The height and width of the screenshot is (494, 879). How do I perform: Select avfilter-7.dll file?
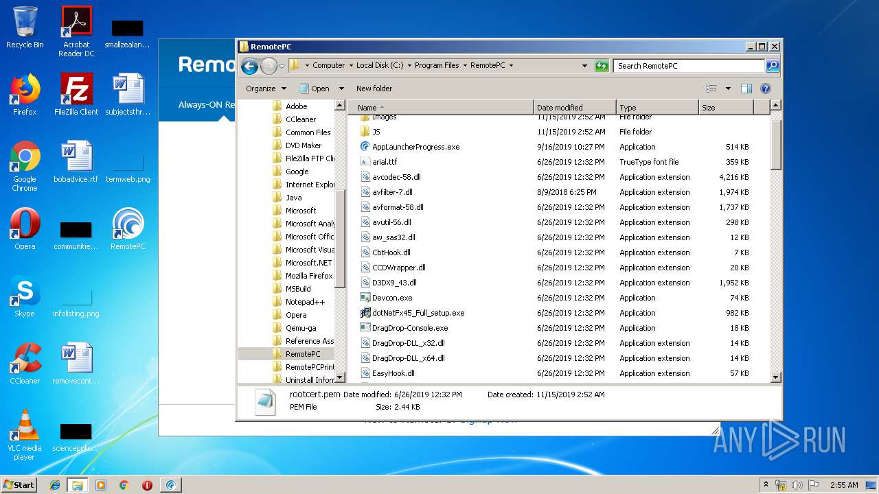click(x=392, y=192)
